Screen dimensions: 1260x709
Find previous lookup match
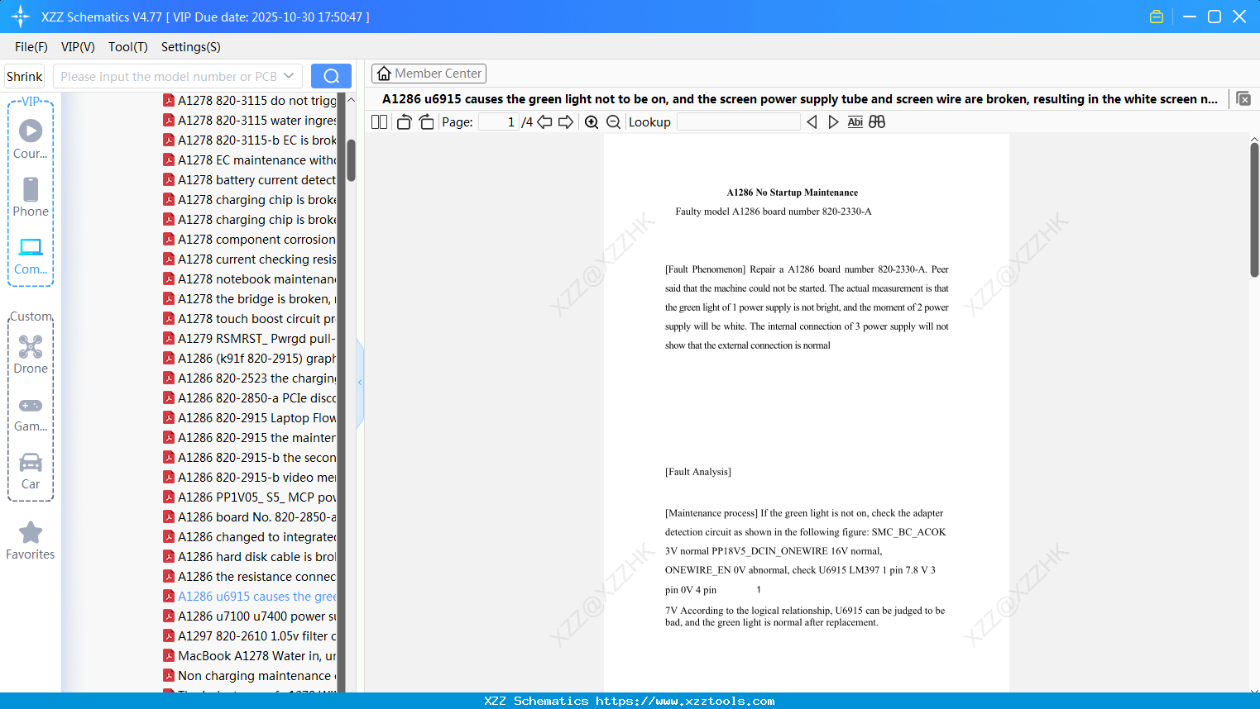(812, 121)
